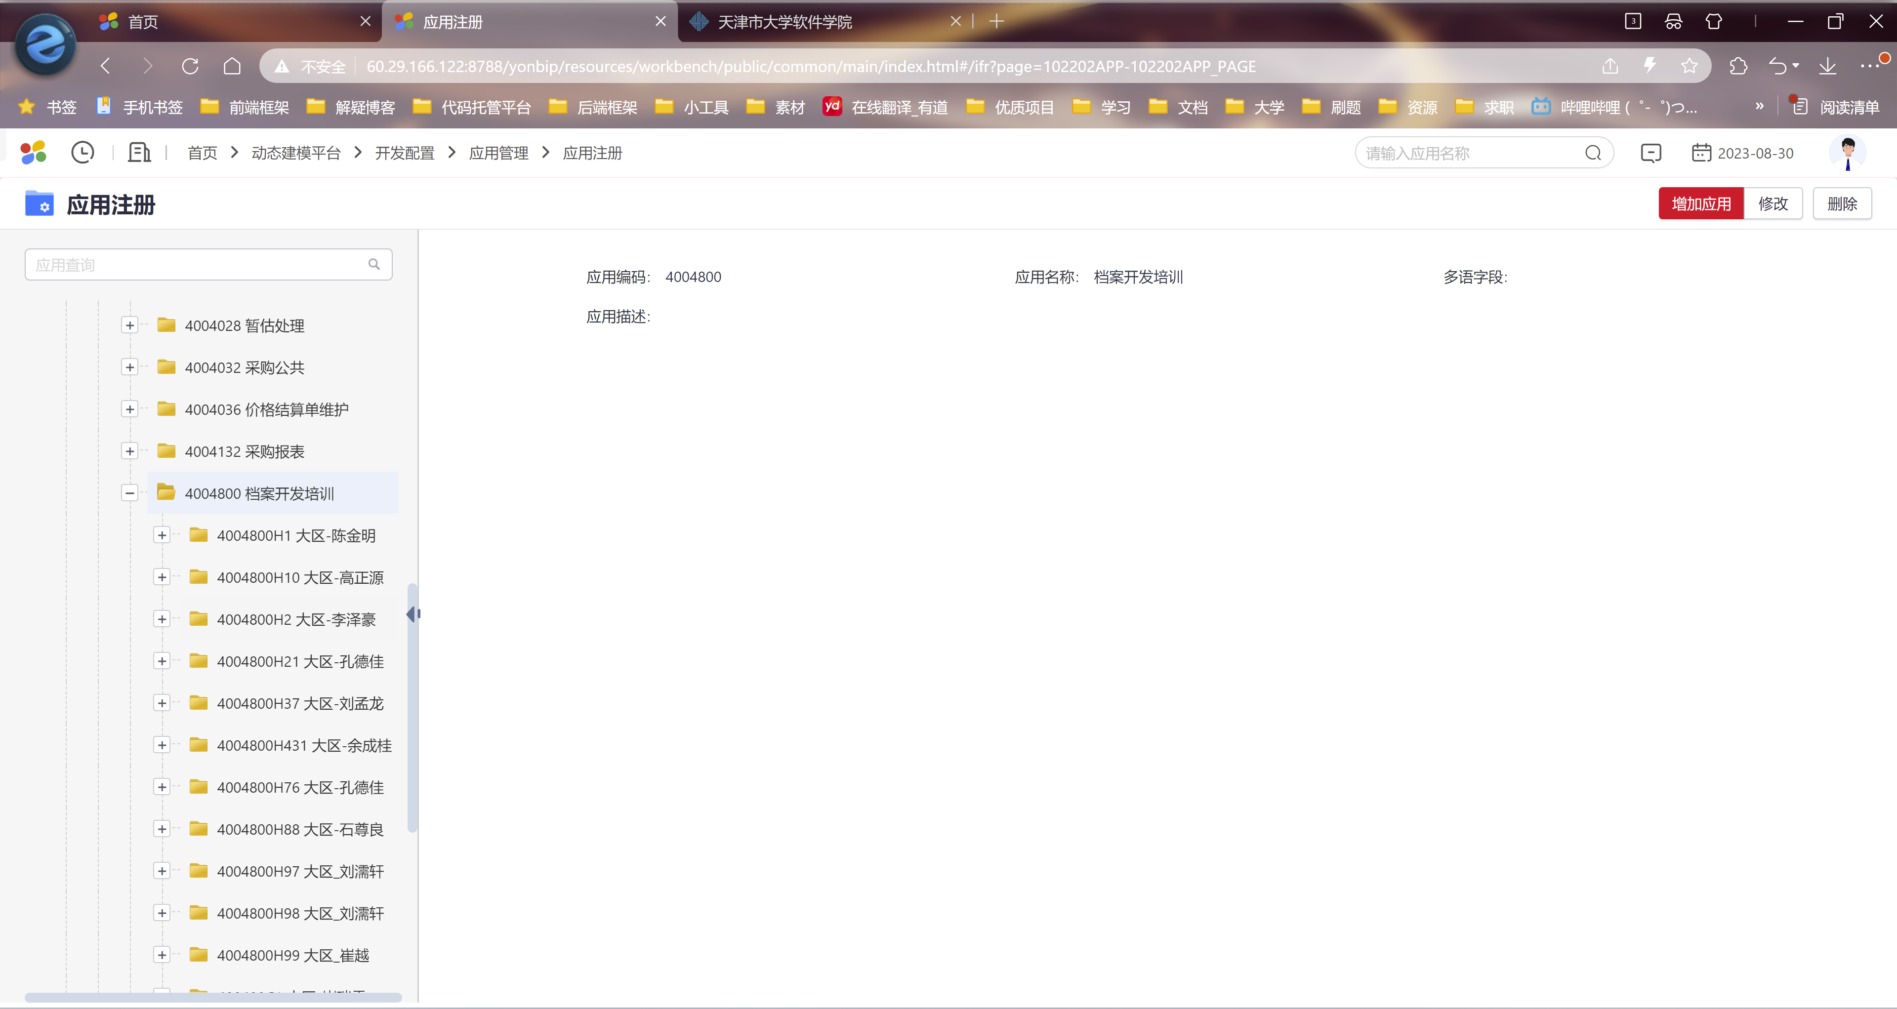Expand the 4004028 暂估处理 node
This screenshot has width=1897, height=1009.
pos(129,325)
